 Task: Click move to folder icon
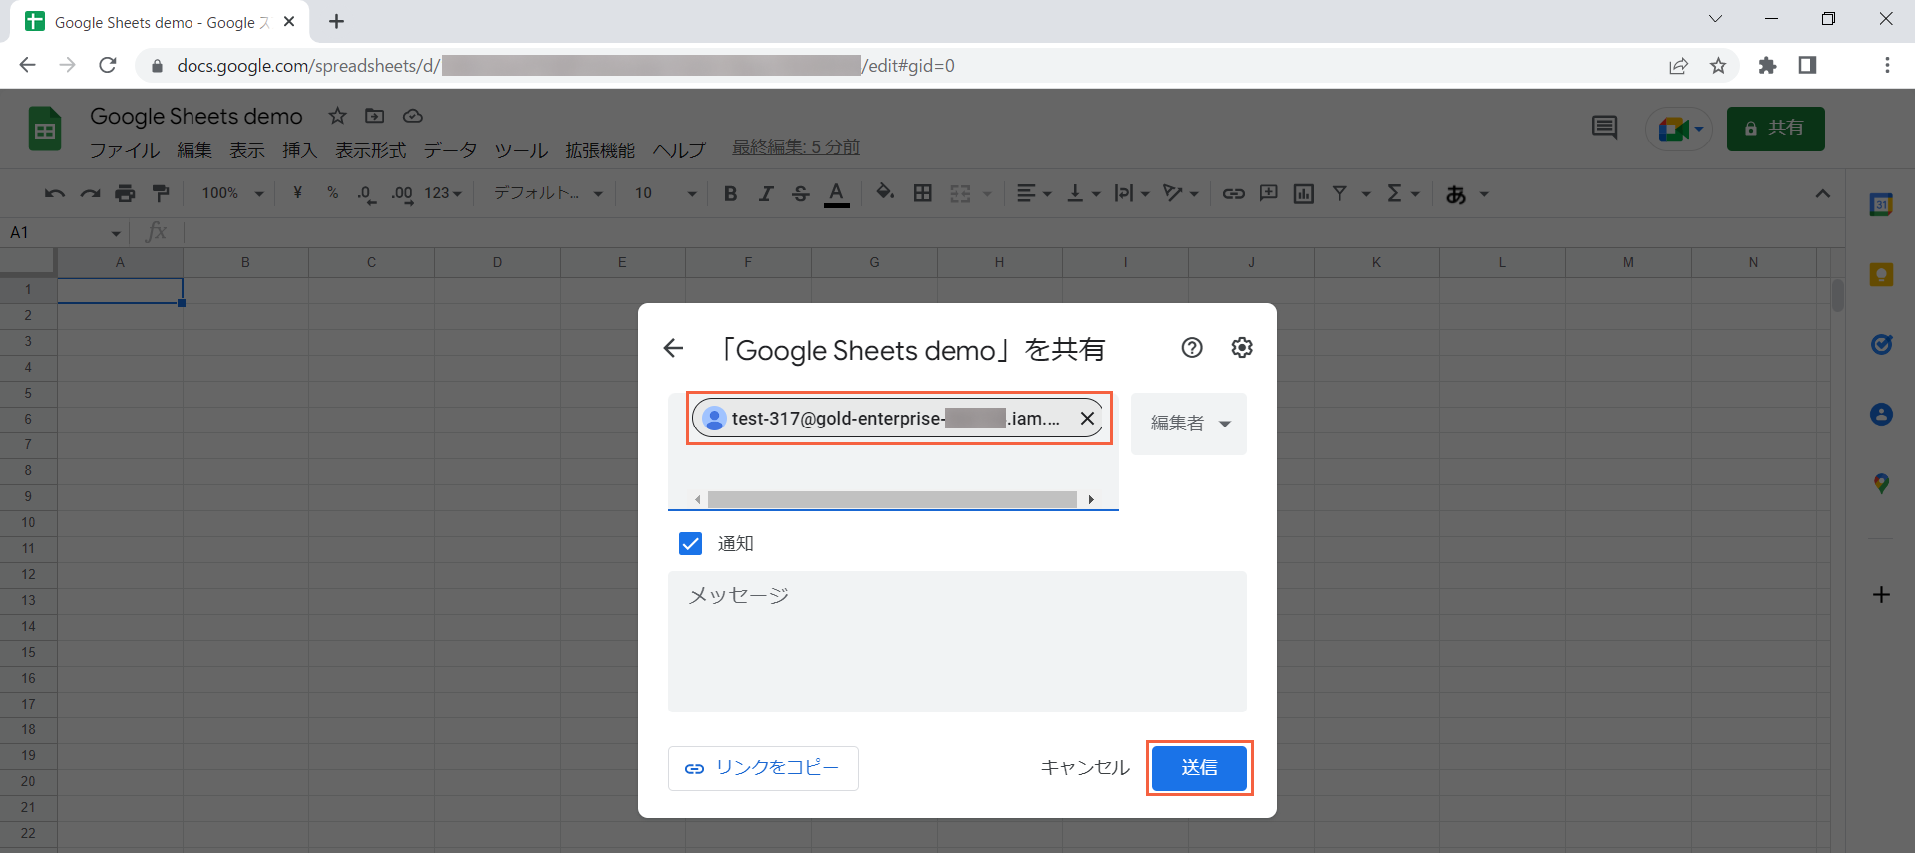(x=375, y=116)
